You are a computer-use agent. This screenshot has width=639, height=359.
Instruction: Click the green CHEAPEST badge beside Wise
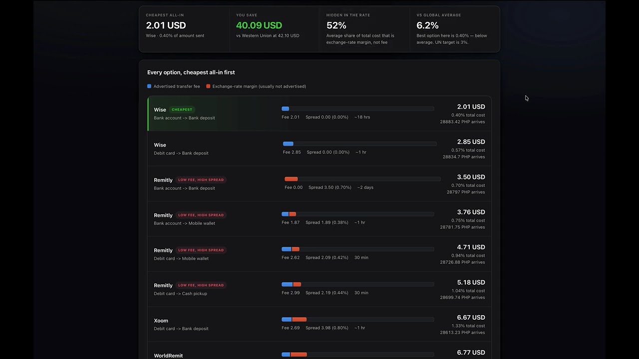point(182,110)
